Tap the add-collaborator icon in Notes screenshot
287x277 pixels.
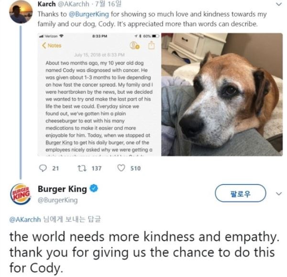[134, 45]
